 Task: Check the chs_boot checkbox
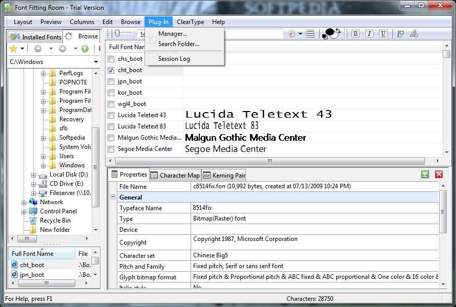111,59
